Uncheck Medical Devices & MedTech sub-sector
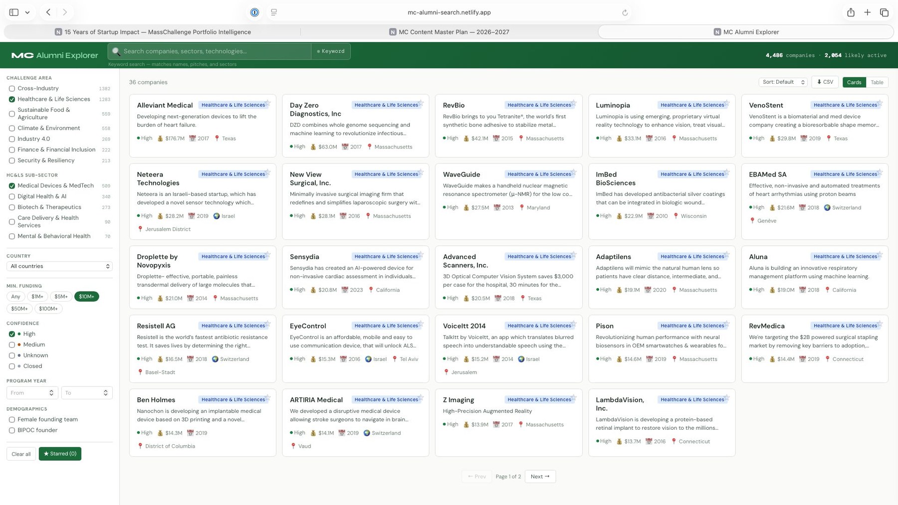 tap(12, 186)
